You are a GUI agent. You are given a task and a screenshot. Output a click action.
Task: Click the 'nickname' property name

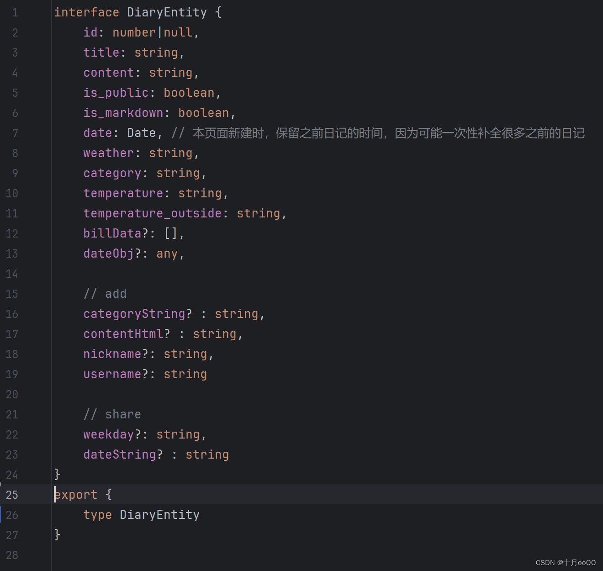point(112,354)
